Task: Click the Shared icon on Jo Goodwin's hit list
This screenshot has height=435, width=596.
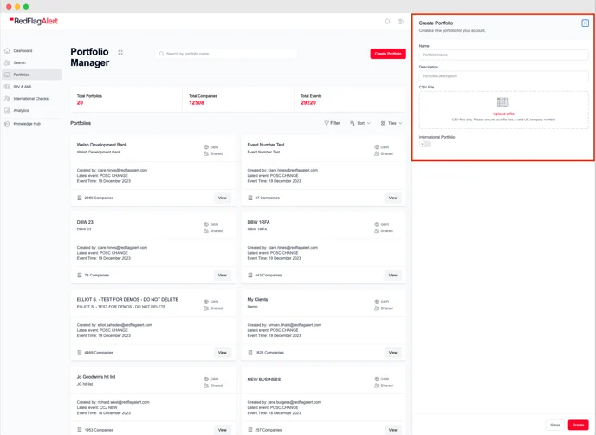Action: [206, 386]
